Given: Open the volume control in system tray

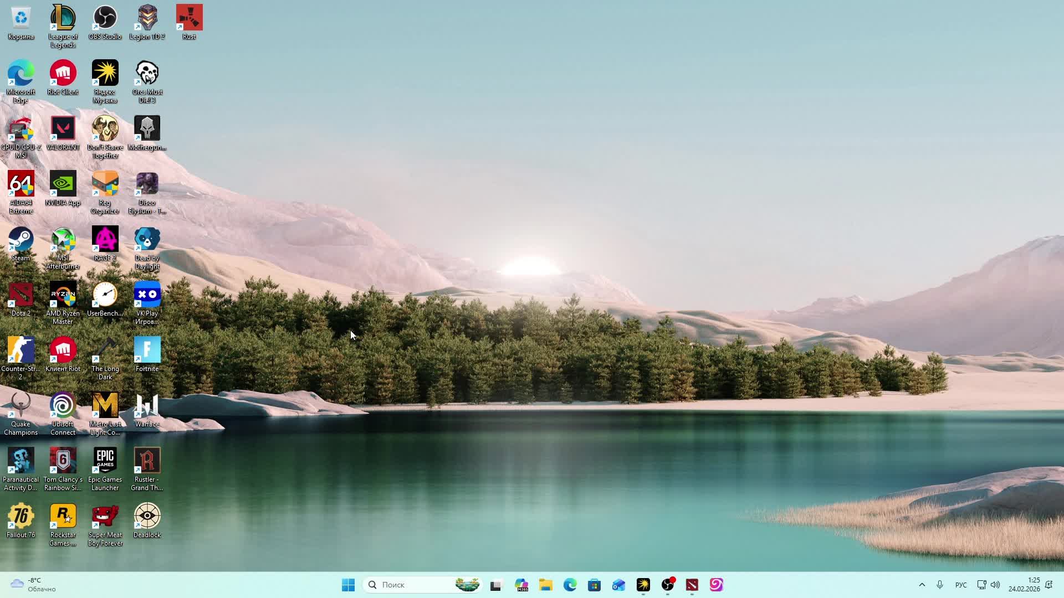Looking at the screenshot, I should (995, 585).
